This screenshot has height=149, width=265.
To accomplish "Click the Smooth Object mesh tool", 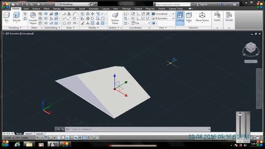I will coord(33,18).
